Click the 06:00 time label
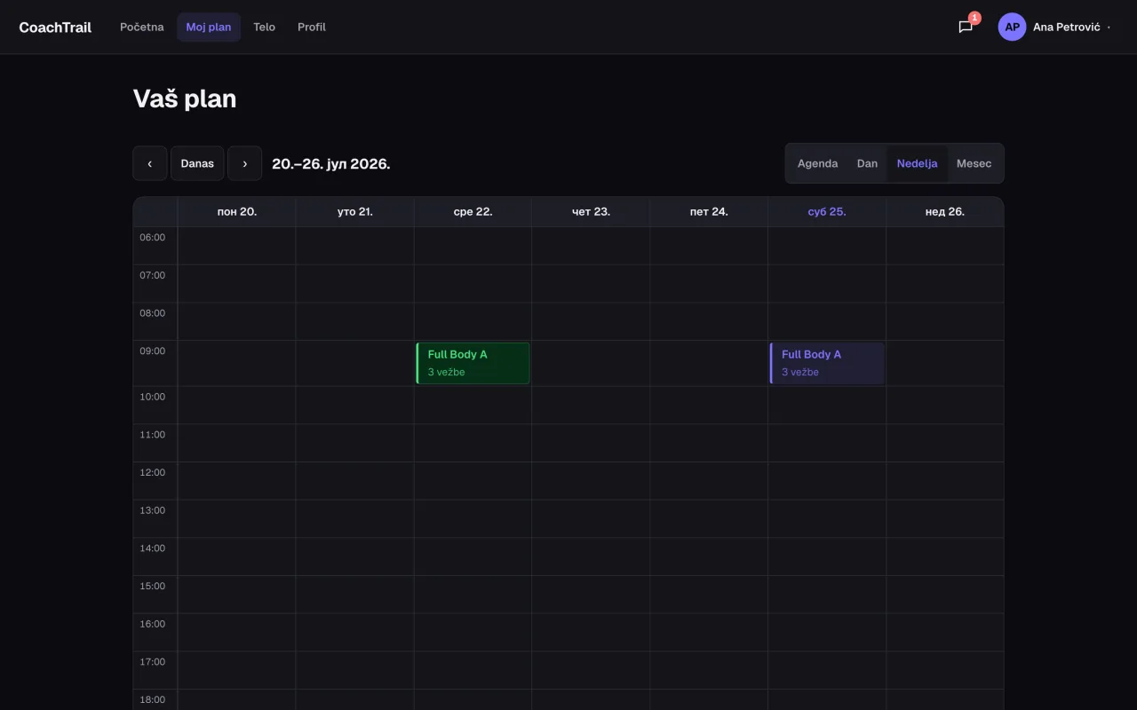This screenshot has height=710, width=1137. tap(153, 237)
